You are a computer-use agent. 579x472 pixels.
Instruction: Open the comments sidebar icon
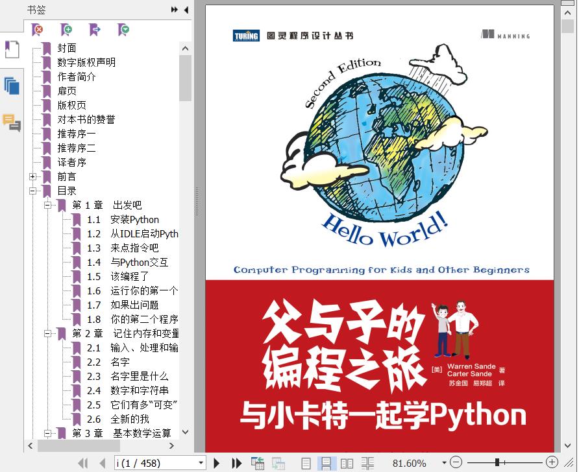[x=12, y=123]
